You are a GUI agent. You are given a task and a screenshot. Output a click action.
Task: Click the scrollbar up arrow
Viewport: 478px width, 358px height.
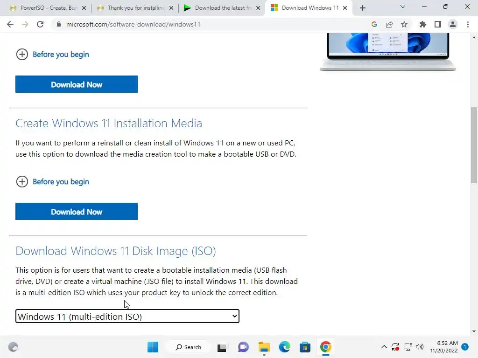474,37
